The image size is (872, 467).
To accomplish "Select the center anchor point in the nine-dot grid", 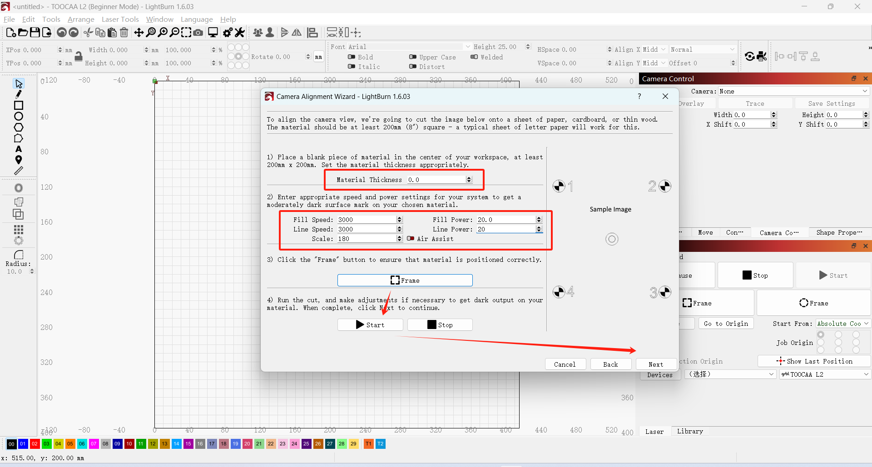I will [x=238, y=56].
